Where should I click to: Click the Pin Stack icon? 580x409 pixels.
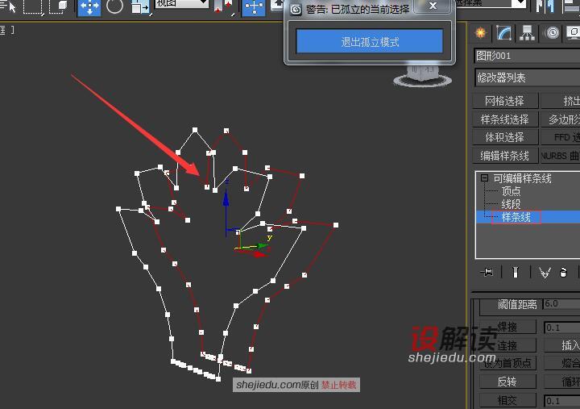point(487,273)
